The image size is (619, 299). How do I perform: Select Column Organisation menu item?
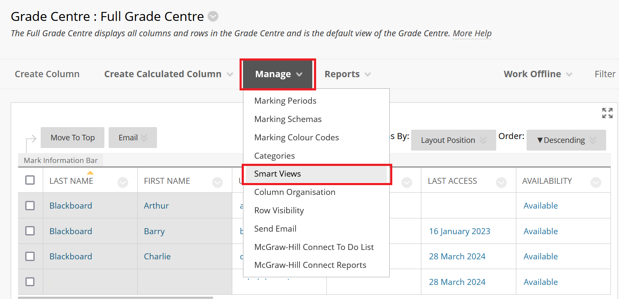pos(294,192)
